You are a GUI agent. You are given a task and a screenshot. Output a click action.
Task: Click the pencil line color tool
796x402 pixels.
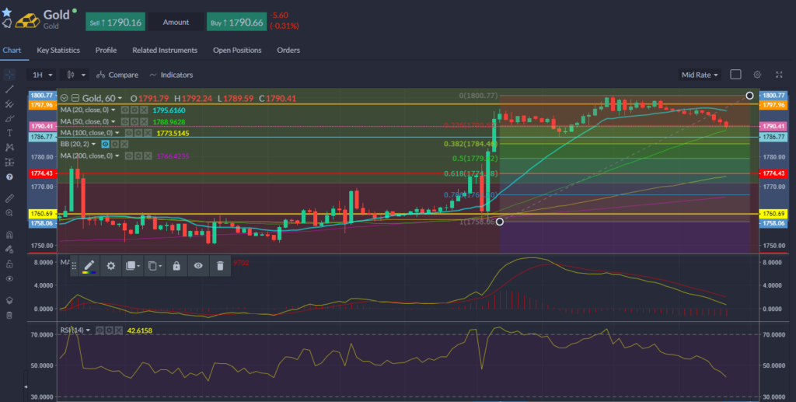tap(89, 266)
